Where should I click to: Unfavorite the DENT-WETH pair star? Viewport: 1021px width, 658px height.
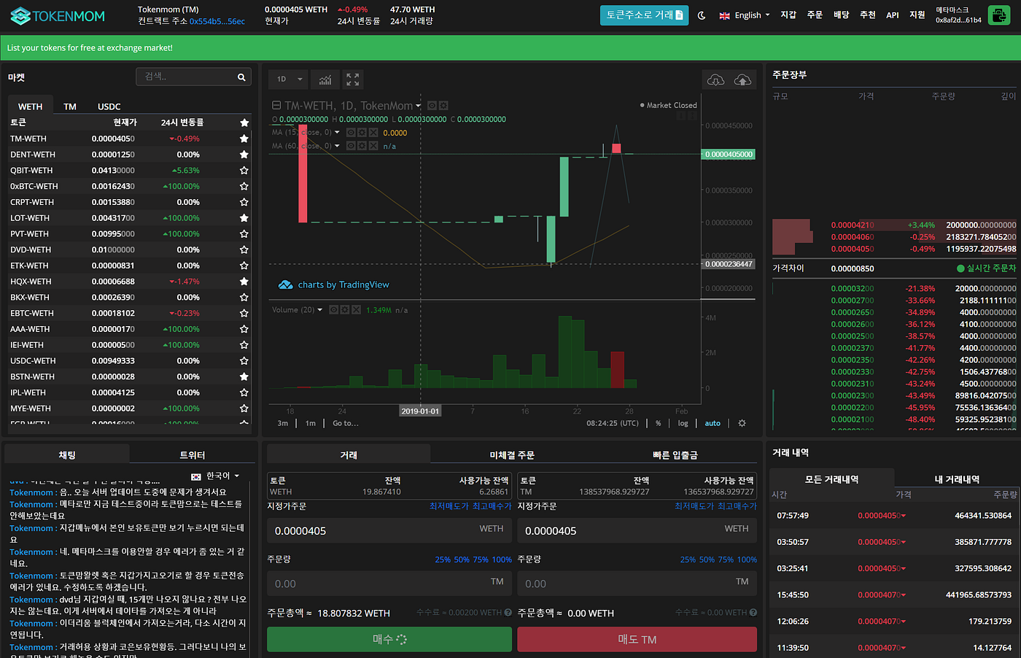click(244, 155)
